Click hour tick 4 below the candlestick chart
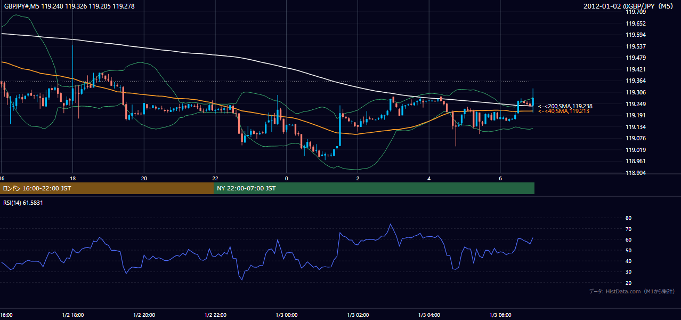The image size is (681, 320). 429,178
